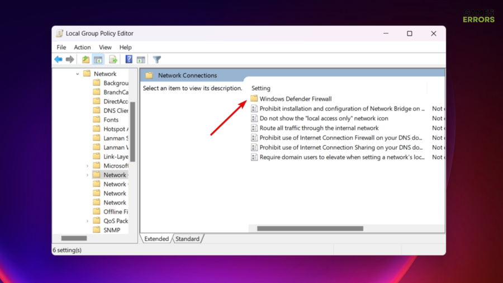Image resolution: width=503 pixels, height=283 pixels.
Task: Toggle Show/Hide Action Pane icon
Action: click(x=141, y=59)
